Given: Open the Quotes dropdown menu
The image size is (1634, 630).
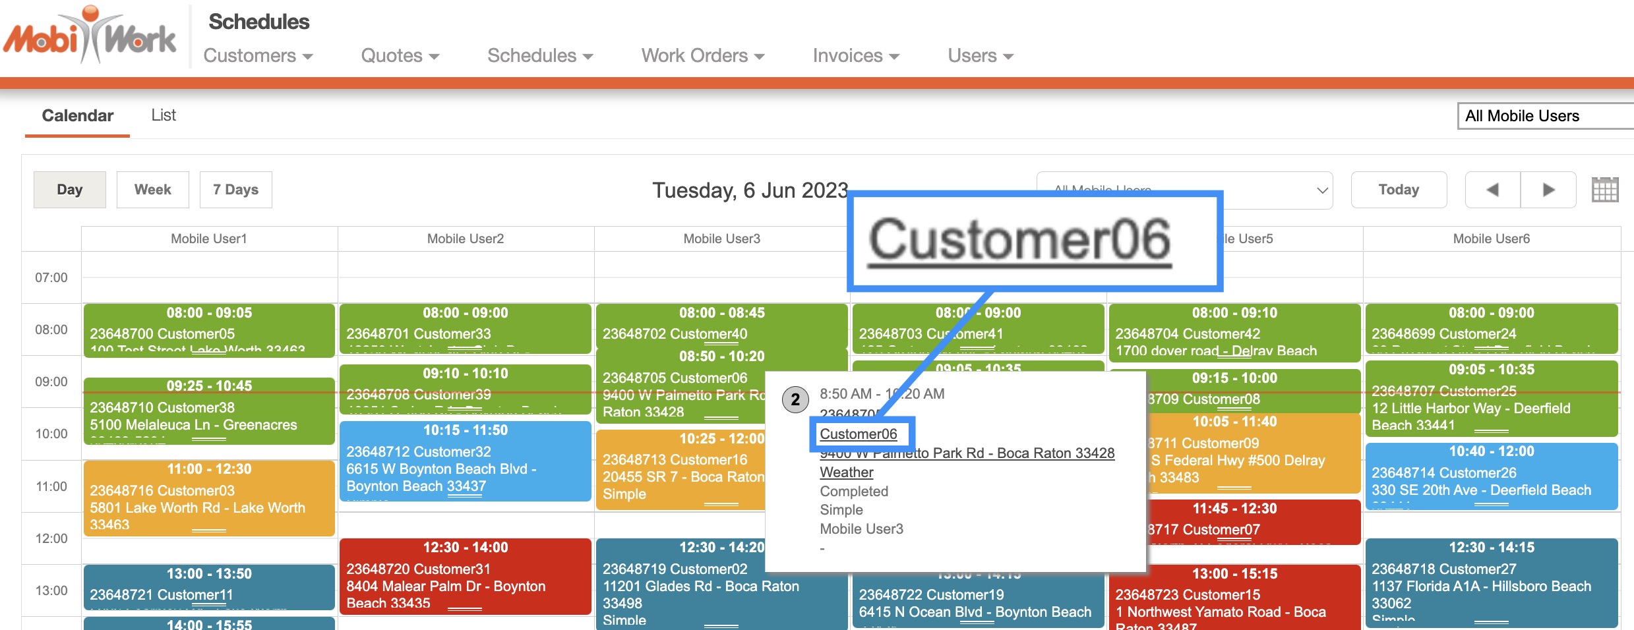Looking at the screenshot, I should (x=400, y=56).
